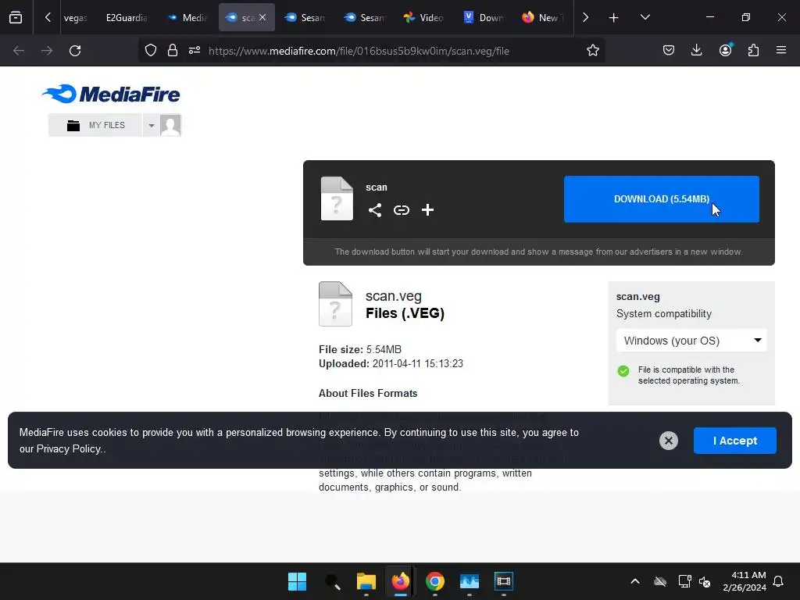Click scan file icon in download box

337,198
